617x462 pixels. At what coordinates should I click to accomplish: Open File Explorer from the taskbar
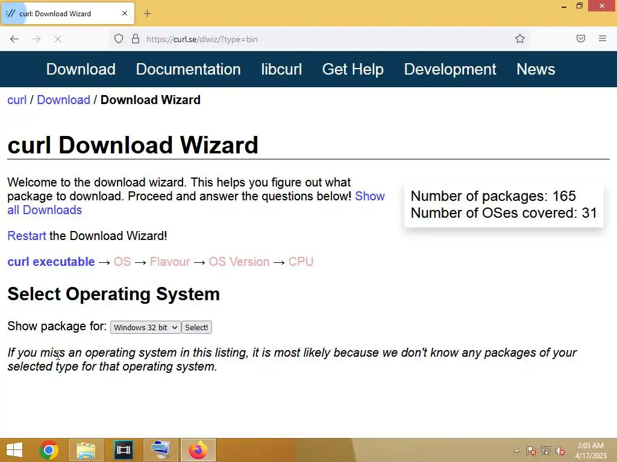pyautogui.click(x=86, y=450)
